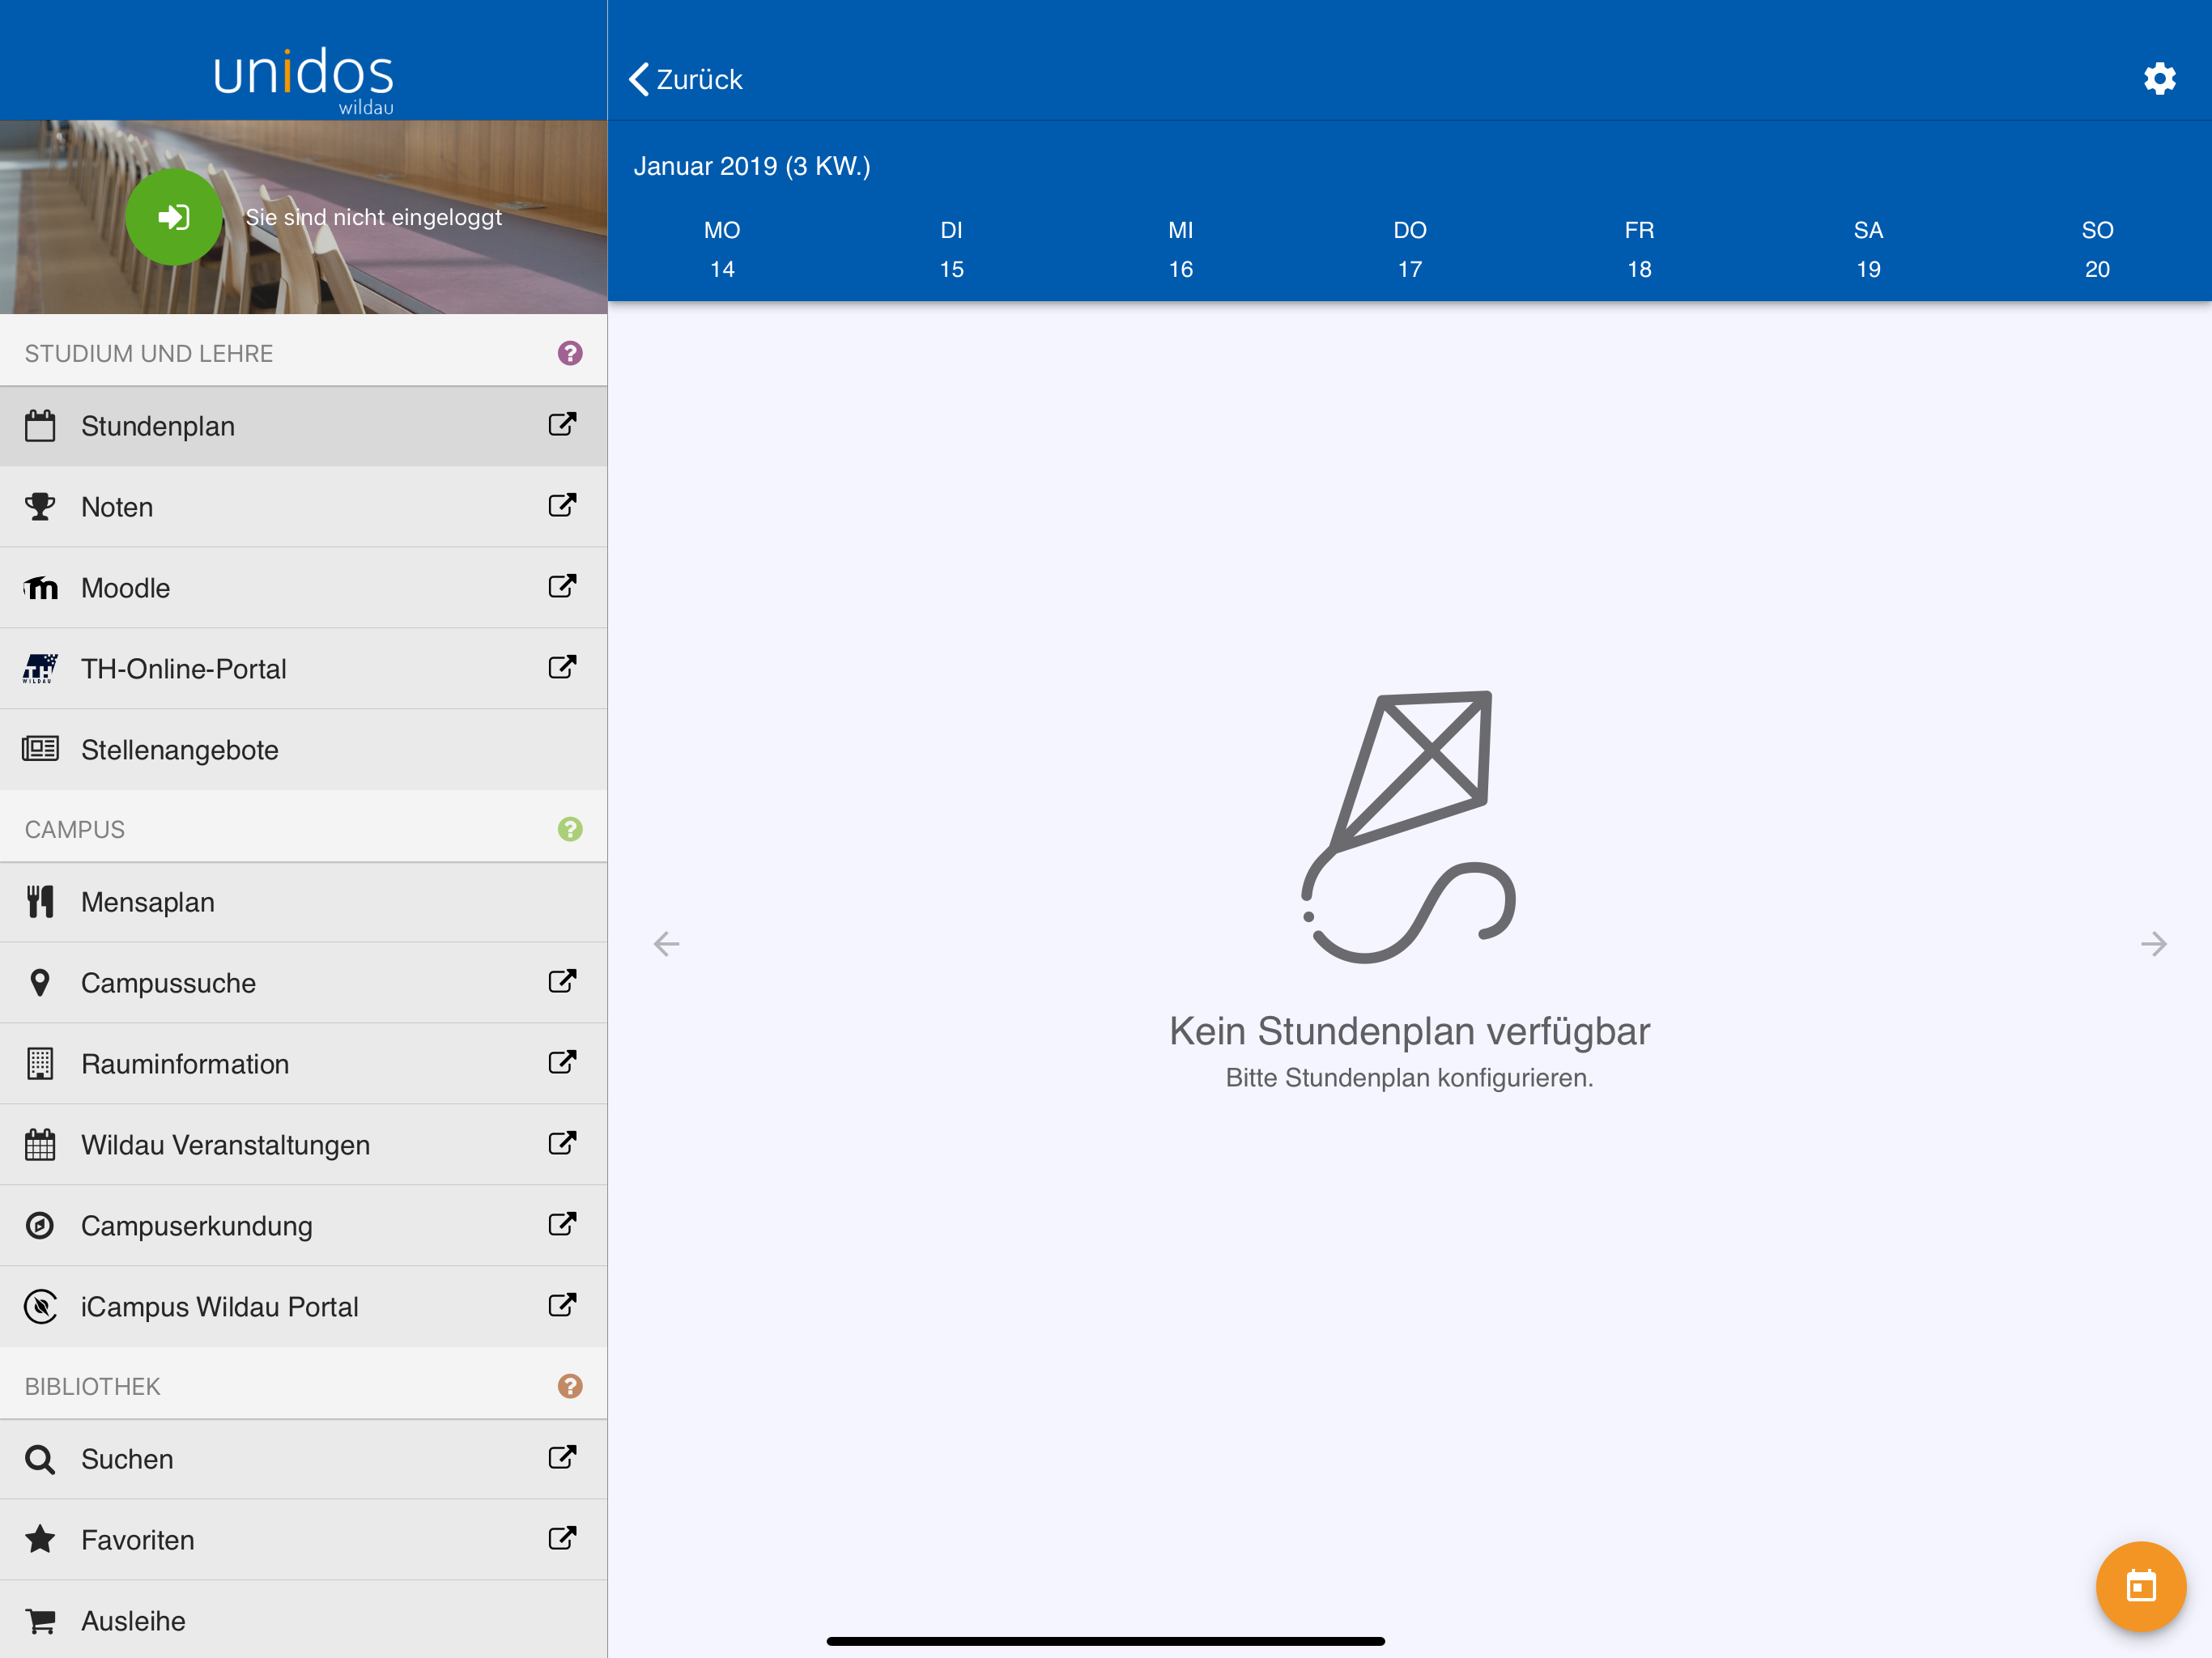Image resolution: width=2212 pixels, height=1658 pixels.
Task: Click the Campuserkundung compass icon
Action: tap(40, 1226)
